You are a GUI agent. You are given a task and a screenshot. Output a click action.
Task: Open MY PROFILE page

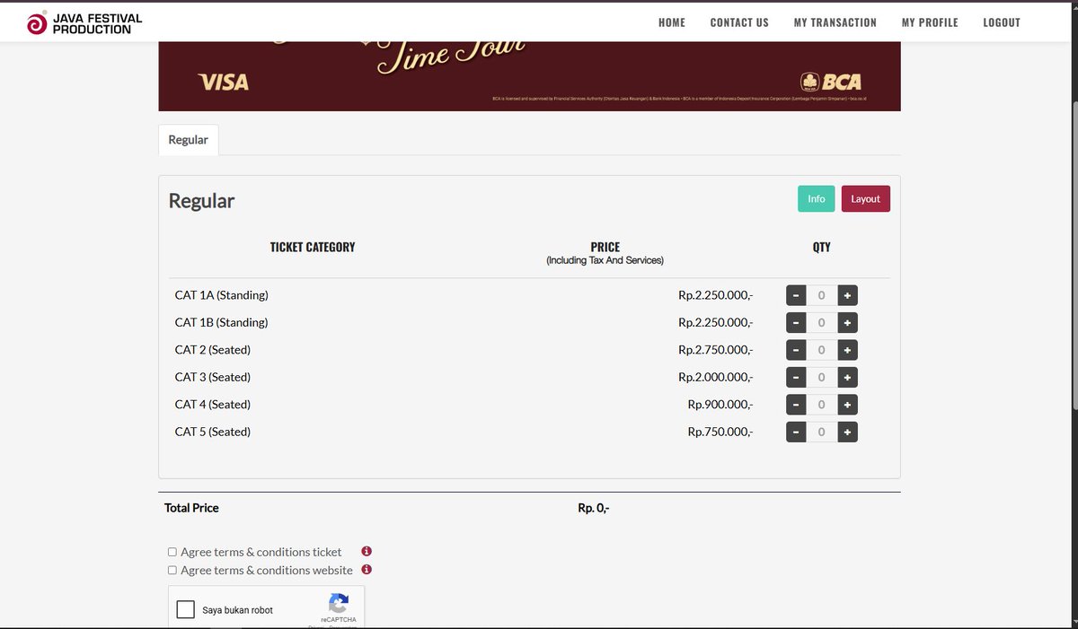tap(930, 22)
